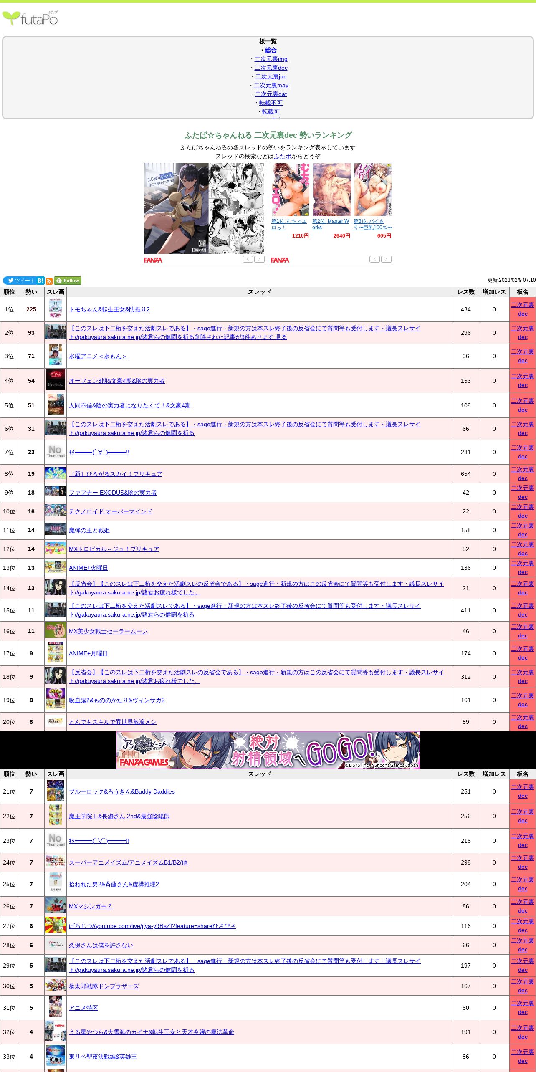The height and width of the screenshot is (1072, 536).
Task: Select 二次元裏may in the board list
Action: coord(271,85)
